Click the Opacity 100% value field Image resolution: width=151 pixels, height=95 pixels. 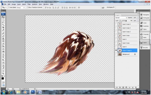click(135, 18)
